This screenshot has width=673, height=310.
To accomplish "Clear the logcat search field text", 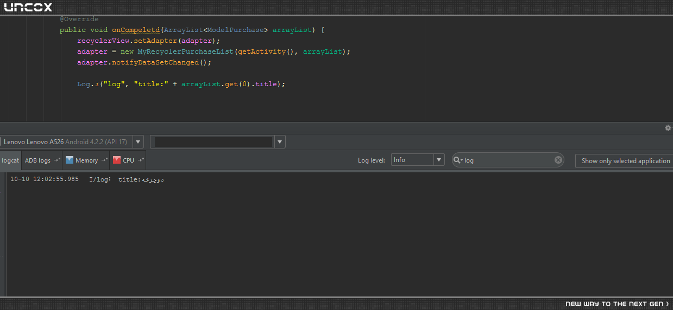I will click(558, 160).
